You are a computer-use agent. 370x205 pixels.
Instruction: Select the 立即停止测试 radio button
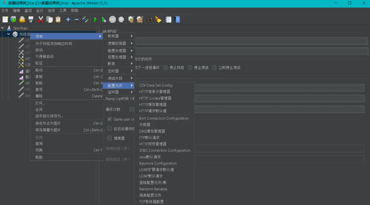tap(214, 67)
